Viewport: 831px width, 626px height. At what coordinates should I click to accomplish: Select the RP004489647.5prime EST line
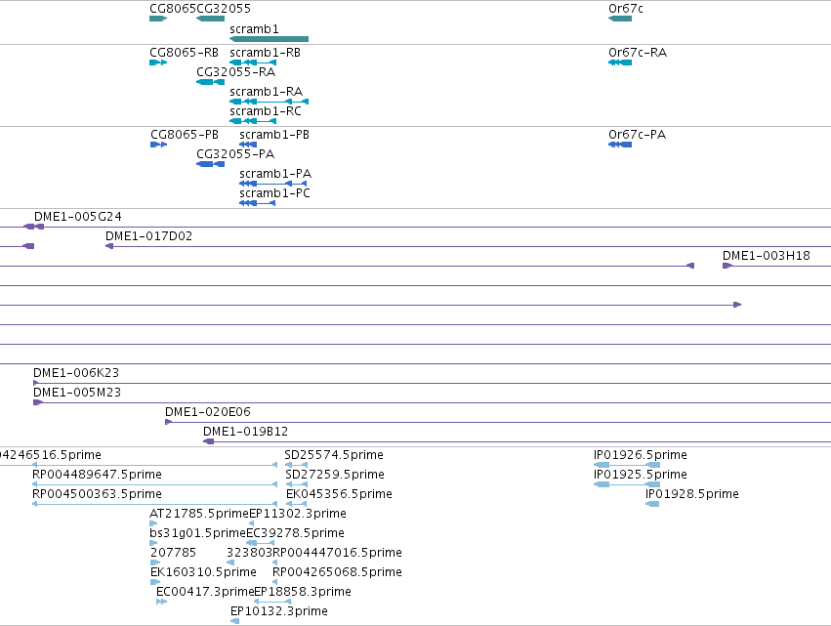coord(154,485)
